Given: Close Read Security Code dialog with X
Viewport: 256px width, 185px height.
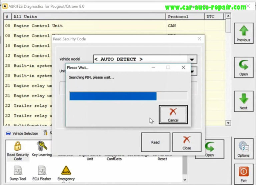Looking at the screenshot, I should click(200, 39).
